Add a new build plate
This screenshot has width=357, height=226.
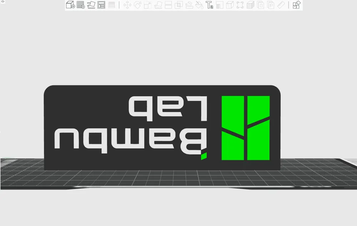(80, 5)
